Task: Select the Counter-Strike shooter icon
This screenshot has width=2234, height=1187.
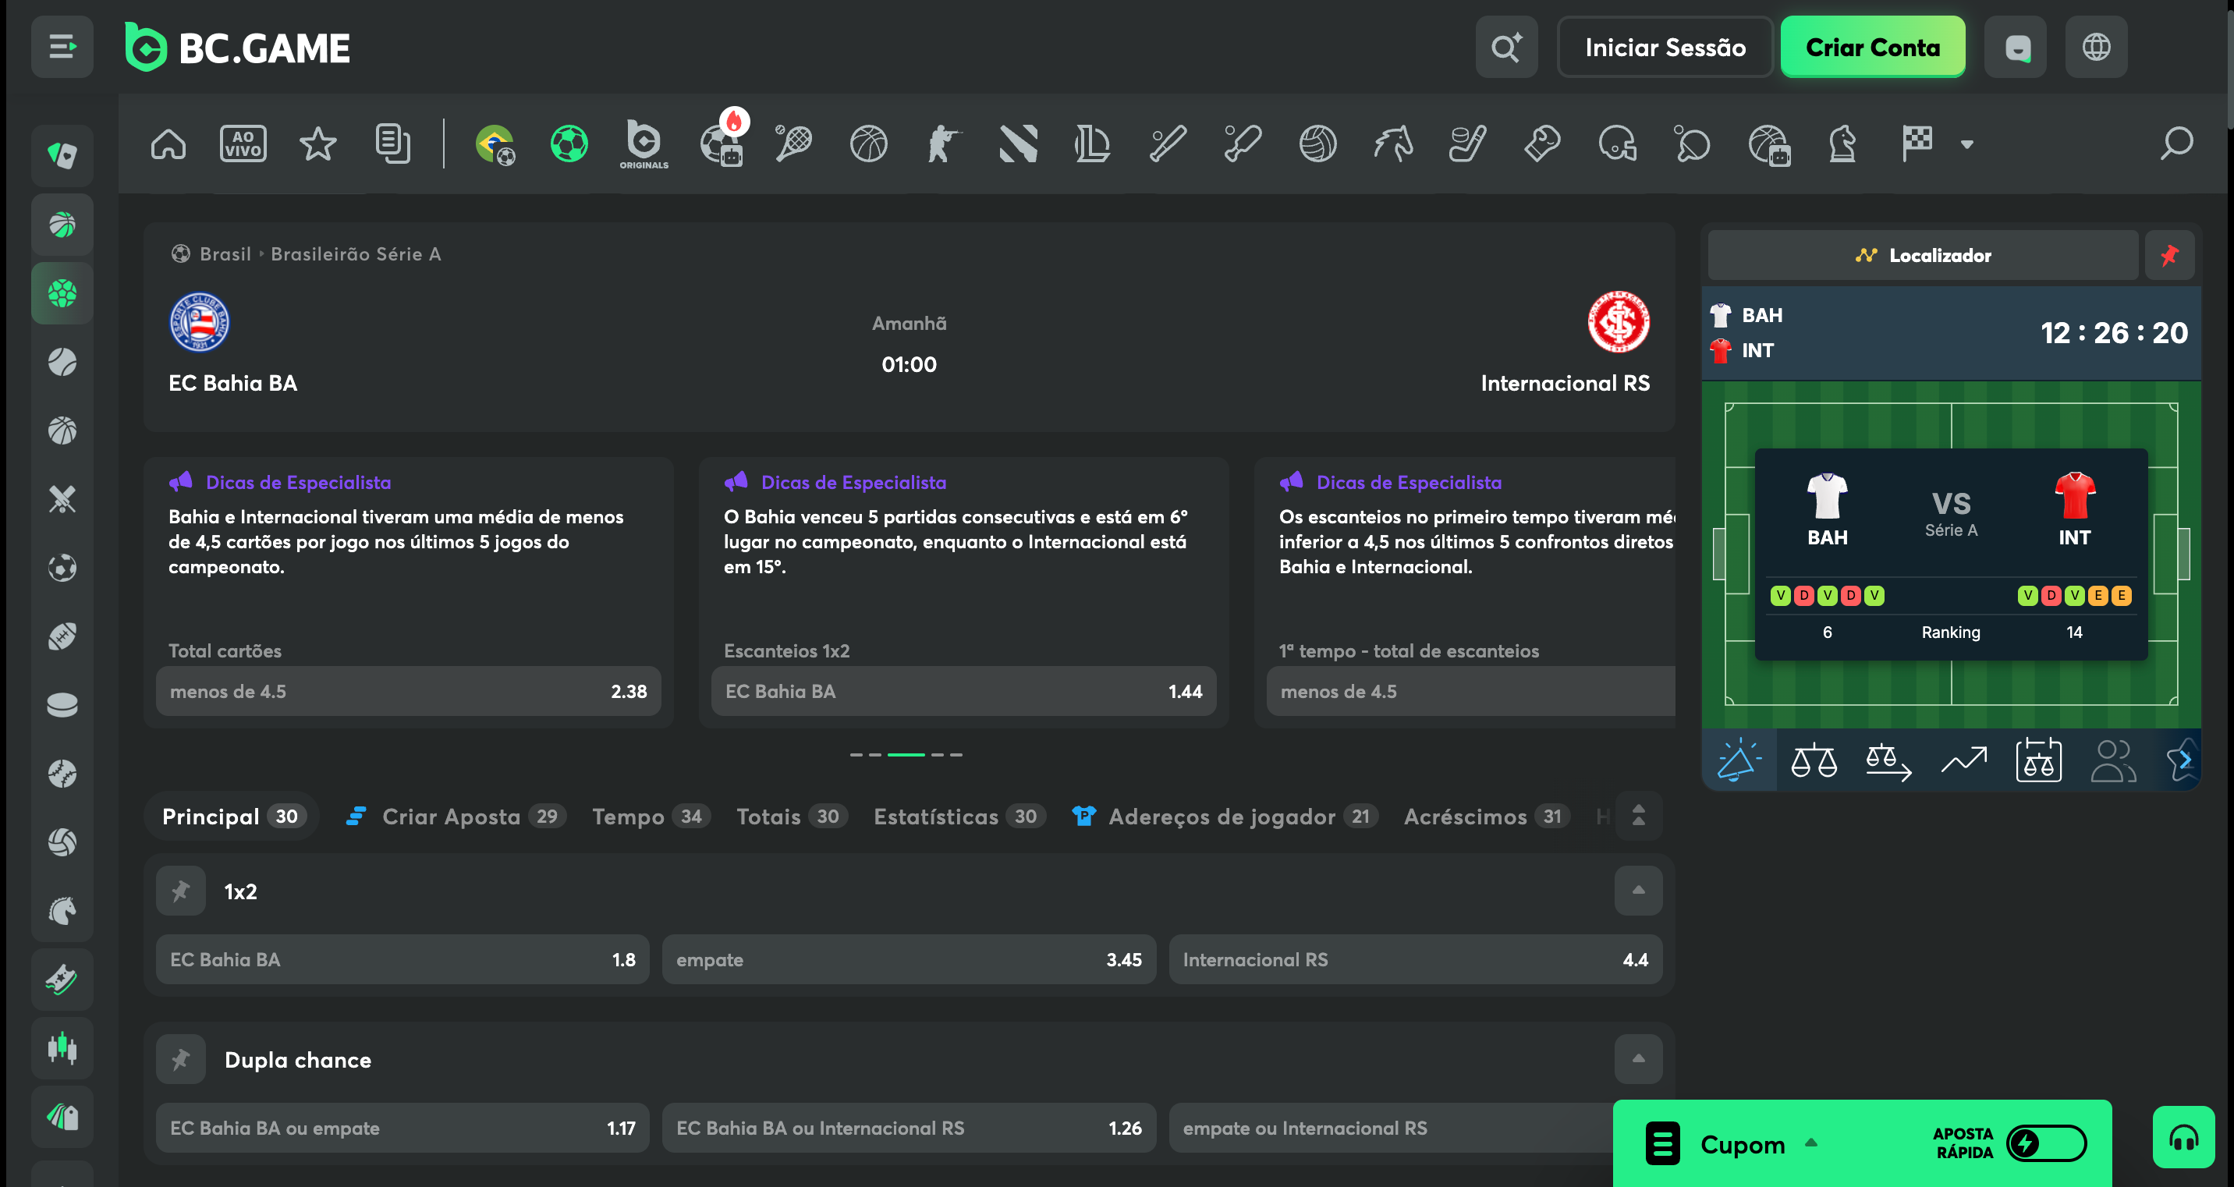Action: point(943,143)
